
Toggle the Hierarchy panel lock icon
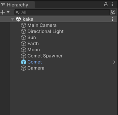pos(106,4)
